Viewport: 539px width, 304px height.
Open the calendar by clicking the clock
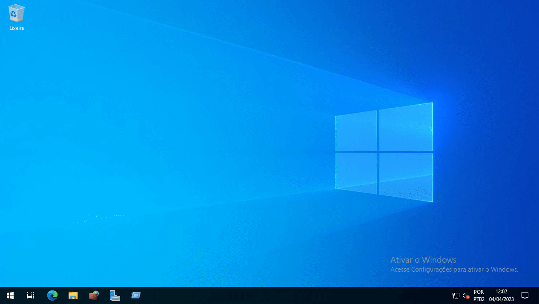(501, 292)
